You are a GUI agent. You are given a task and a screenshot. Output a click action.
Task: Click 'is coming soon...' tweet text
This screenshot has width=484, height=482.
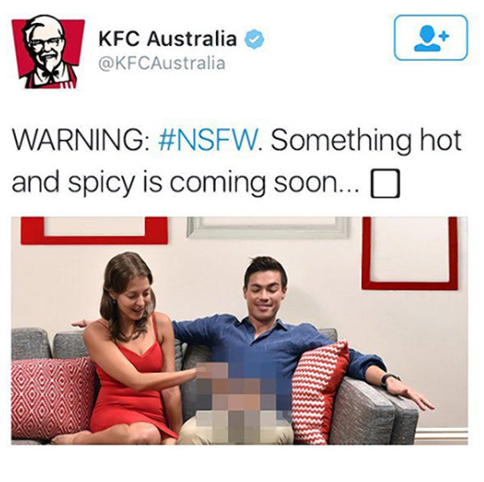[x=251, y=183]
